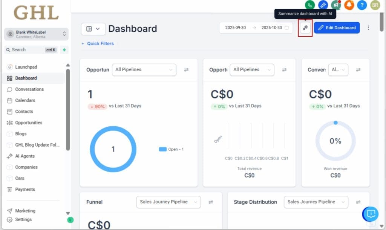Open the announcements megaphone icon
The width and height of the screenshot is (386, 230).
336,5
